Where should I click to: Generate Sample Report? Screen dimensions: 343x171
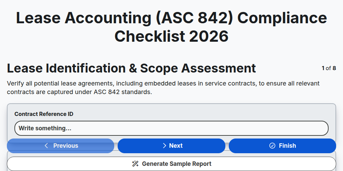coord(171,164)
